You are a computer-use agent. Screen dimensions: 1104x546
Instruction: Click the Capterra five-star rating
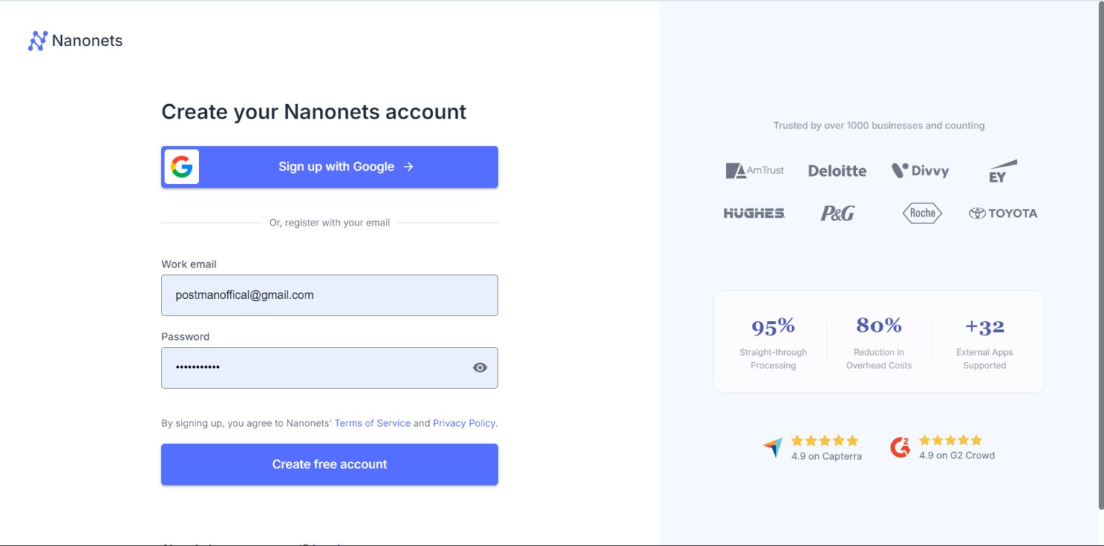click(824, 440)
